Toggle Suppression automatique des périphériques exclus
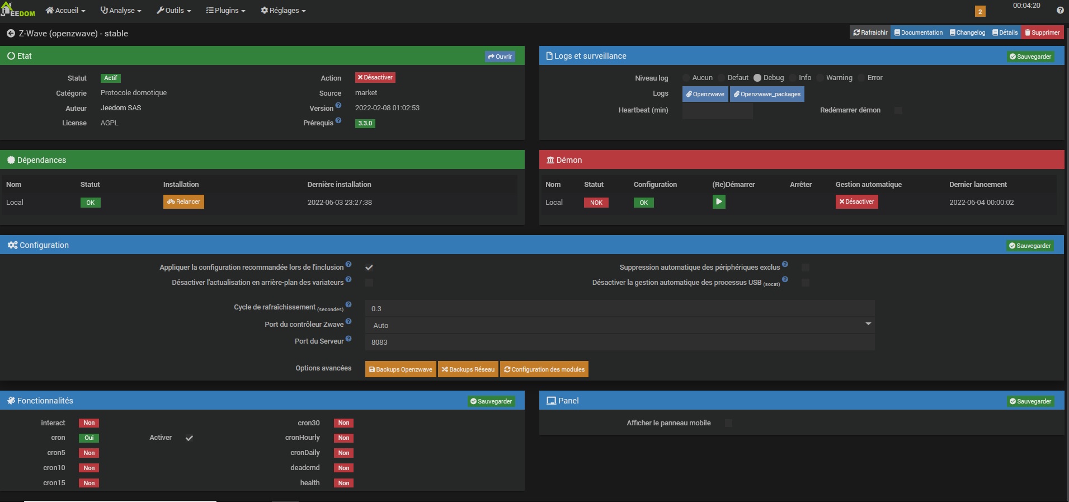This screenshot has height=502, width=1069. [x=806, y=268]
